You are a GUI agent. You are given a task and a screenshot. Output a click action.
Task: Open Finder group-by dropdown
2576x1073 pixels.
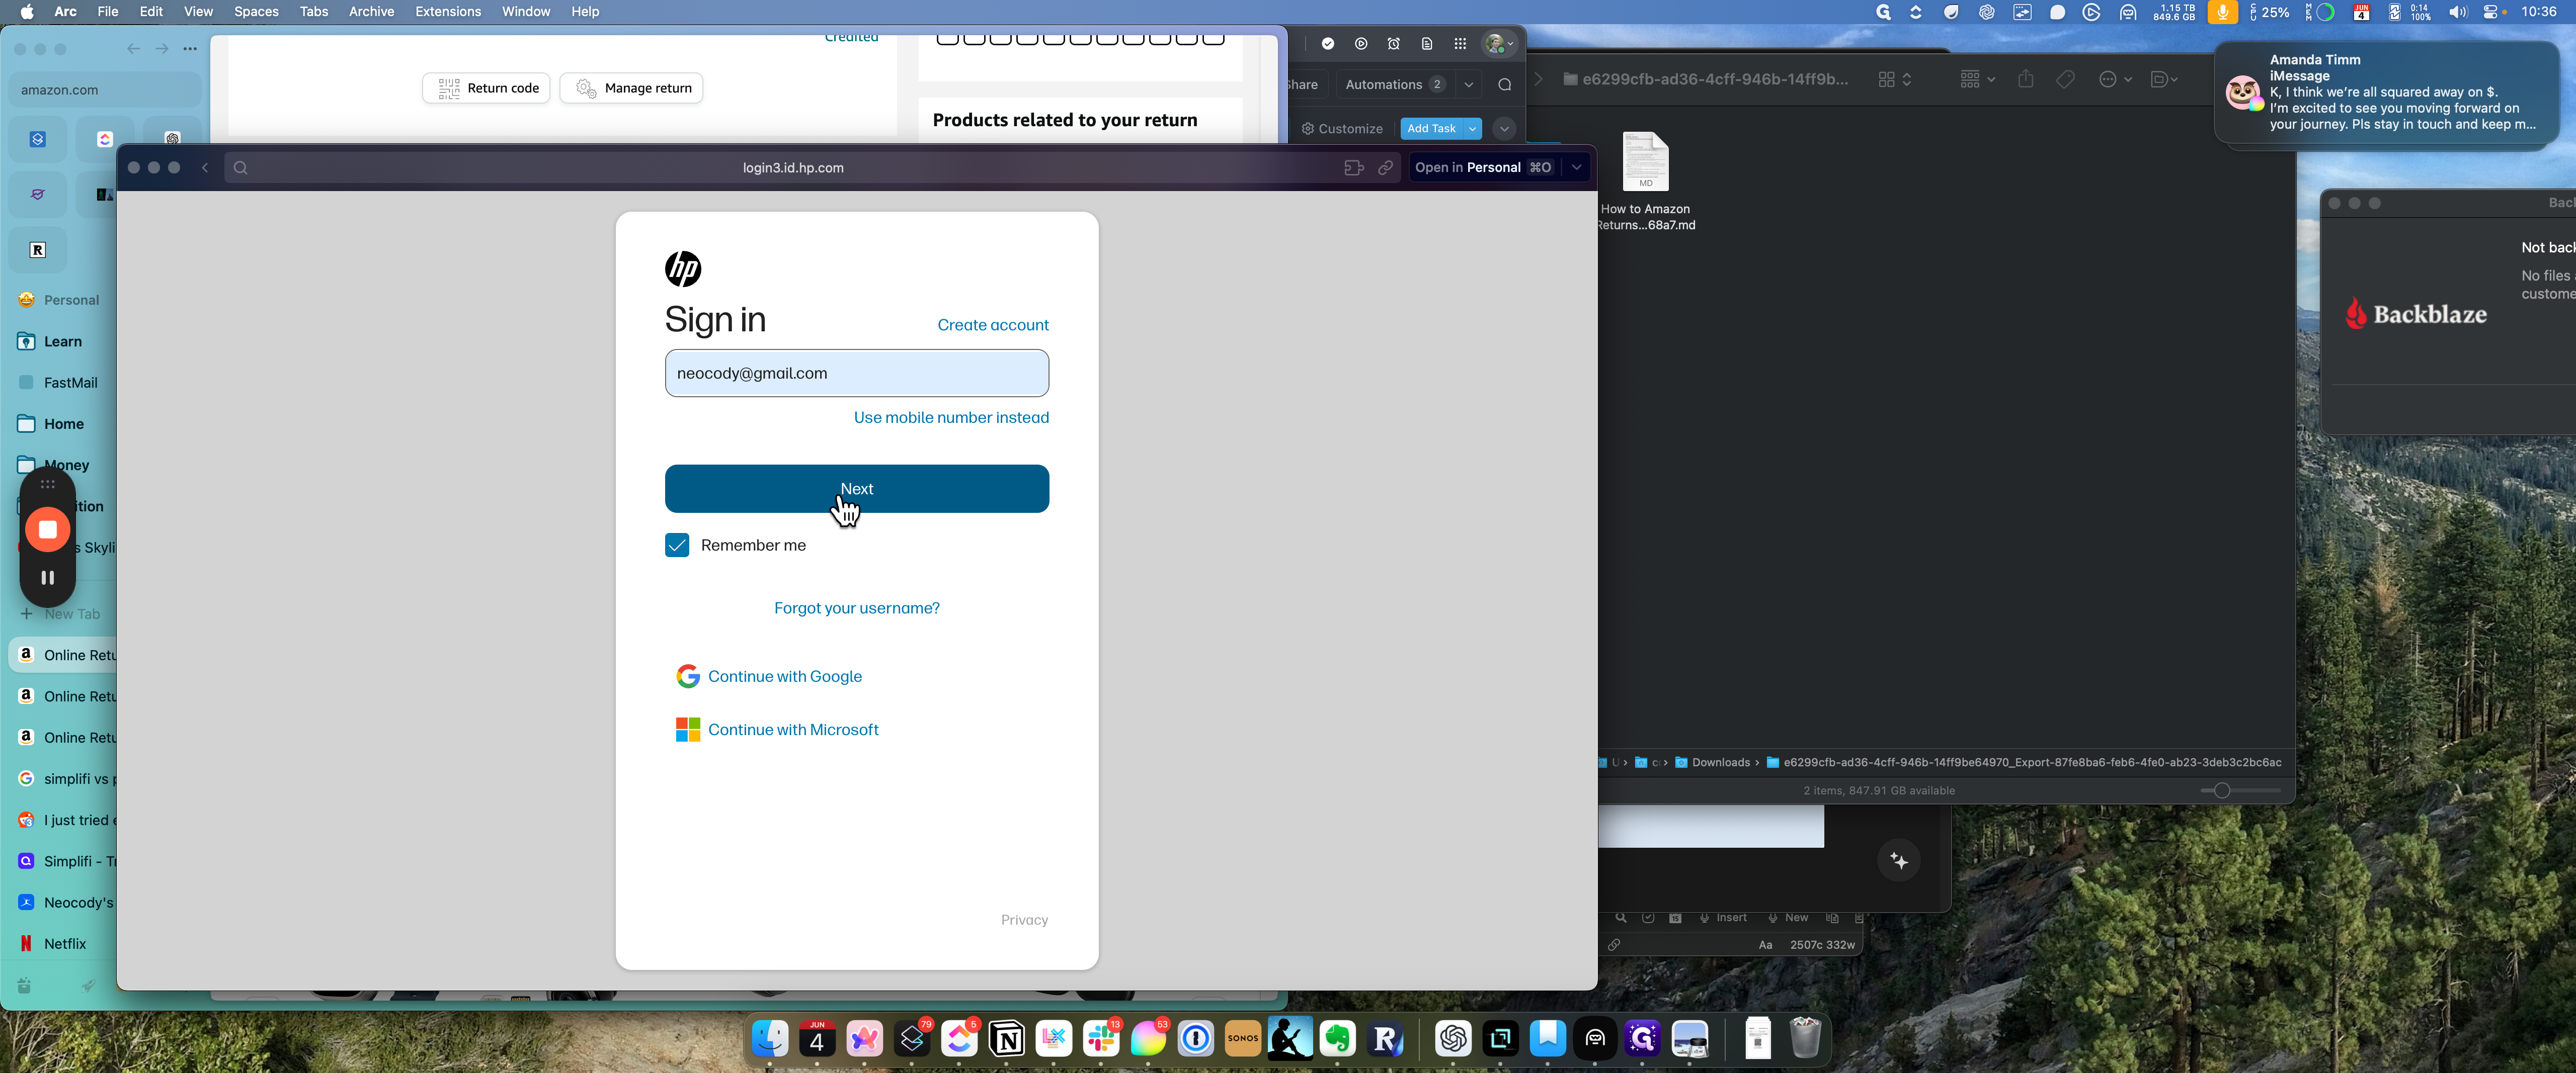[1977, 79]
